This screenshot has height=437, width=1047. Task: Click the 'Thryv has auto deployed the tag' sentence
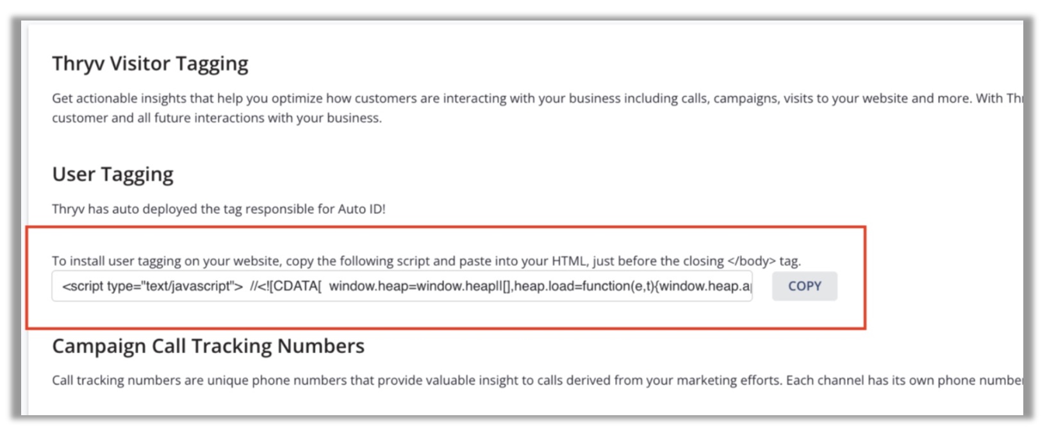pyautogui.click(x=218, y=209)
